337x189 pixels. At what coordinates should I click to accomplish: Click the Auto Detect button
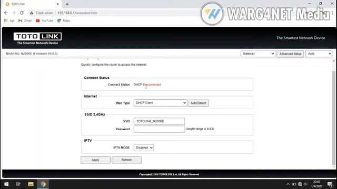point(198,103)
